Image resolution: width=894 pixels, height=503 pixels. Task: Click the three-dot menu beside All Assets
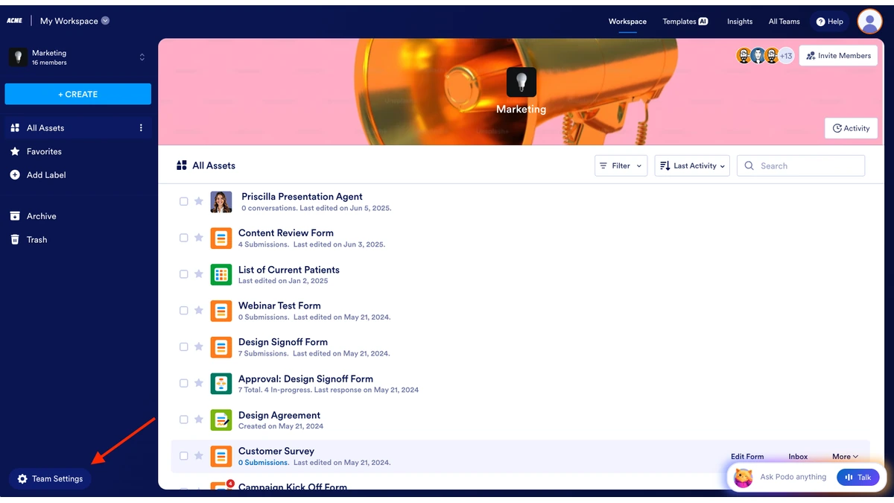pos(141,128)
